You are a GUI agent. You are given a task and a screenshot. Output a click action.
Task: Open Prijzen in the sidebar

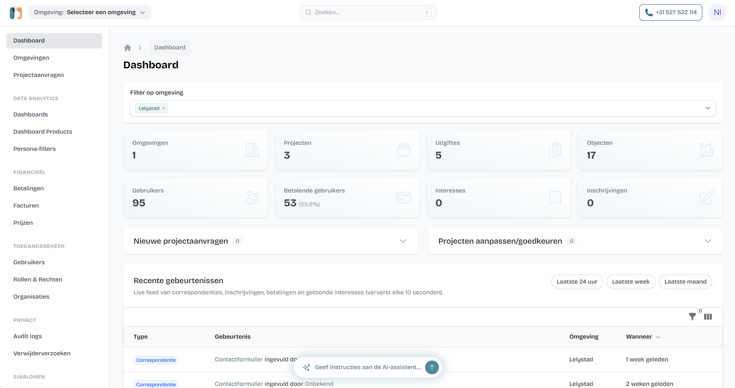point(54,223)
